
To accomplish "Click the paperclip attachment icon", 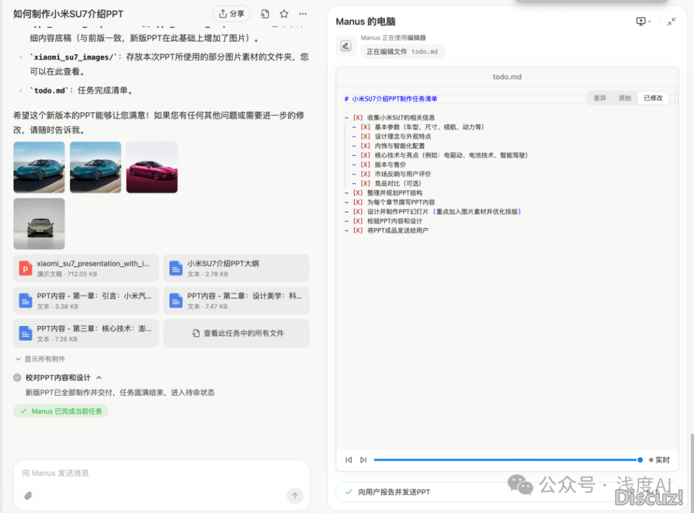I will tap(28, 495).
